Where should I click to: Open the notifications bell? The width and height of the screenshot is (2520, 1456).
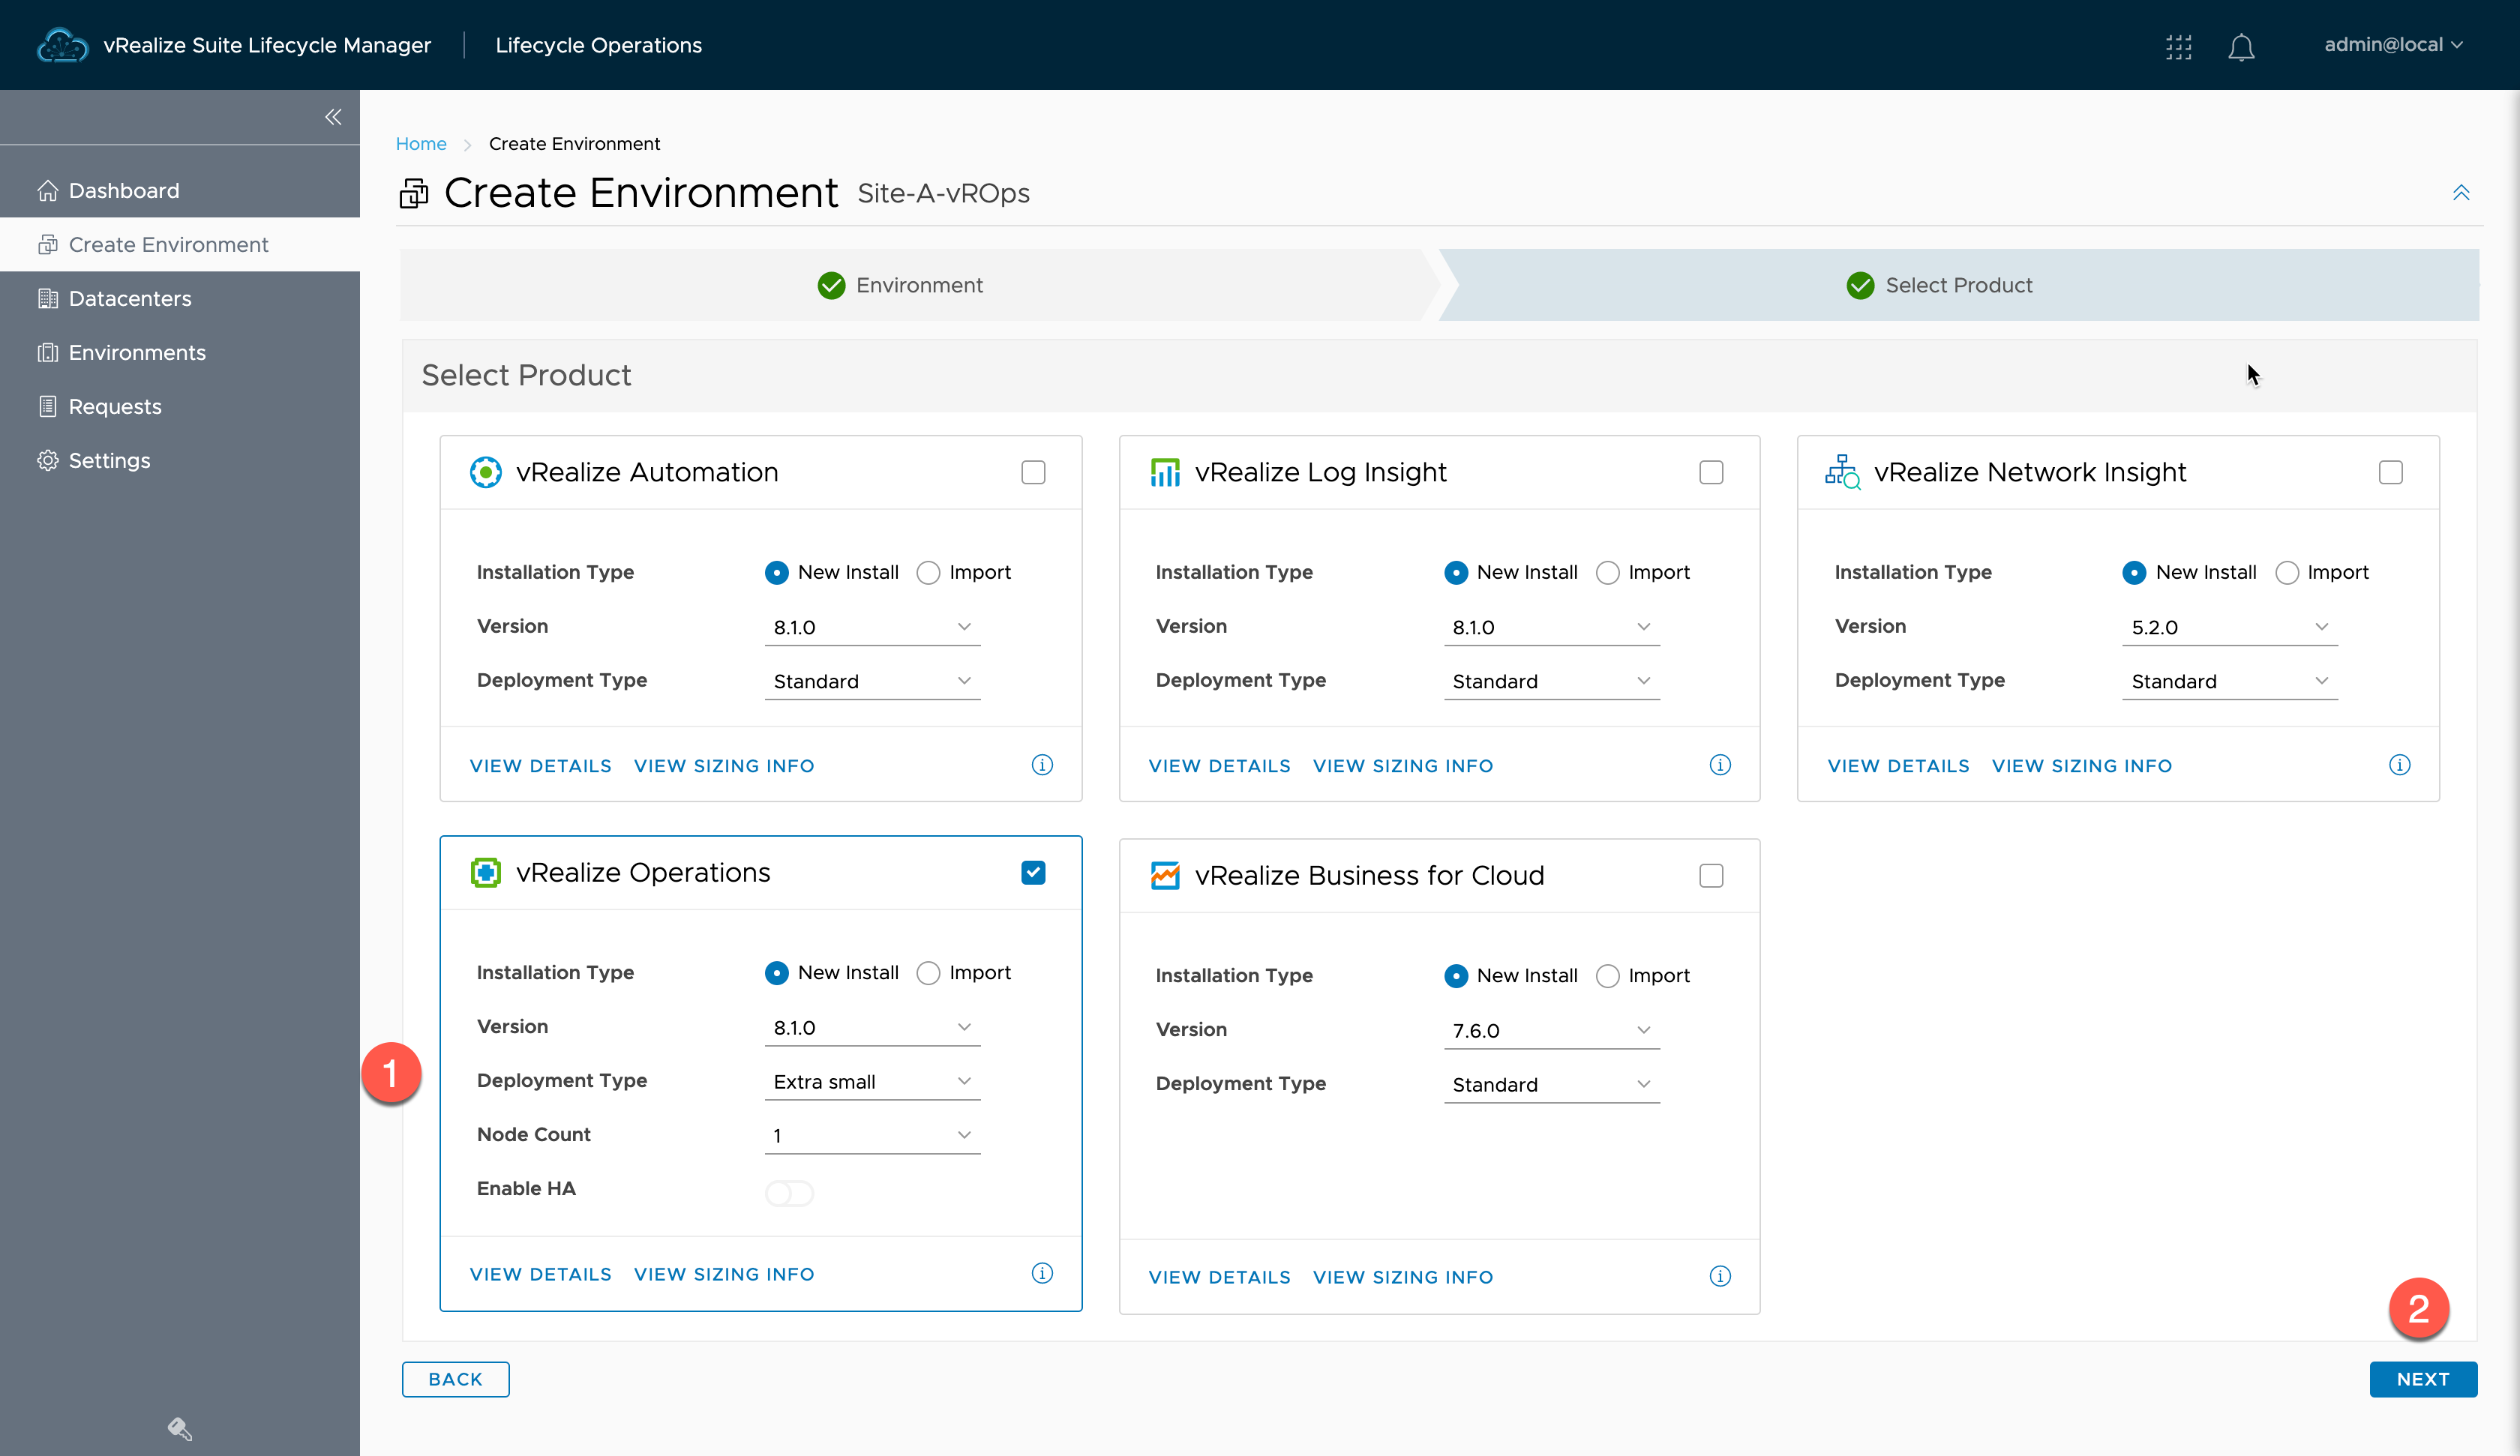2241,46
